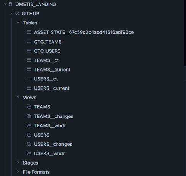This screenshot has height=176, width=186.
Task: Click the ASSET_STATE table icon
Action: [x=29, y=32]
